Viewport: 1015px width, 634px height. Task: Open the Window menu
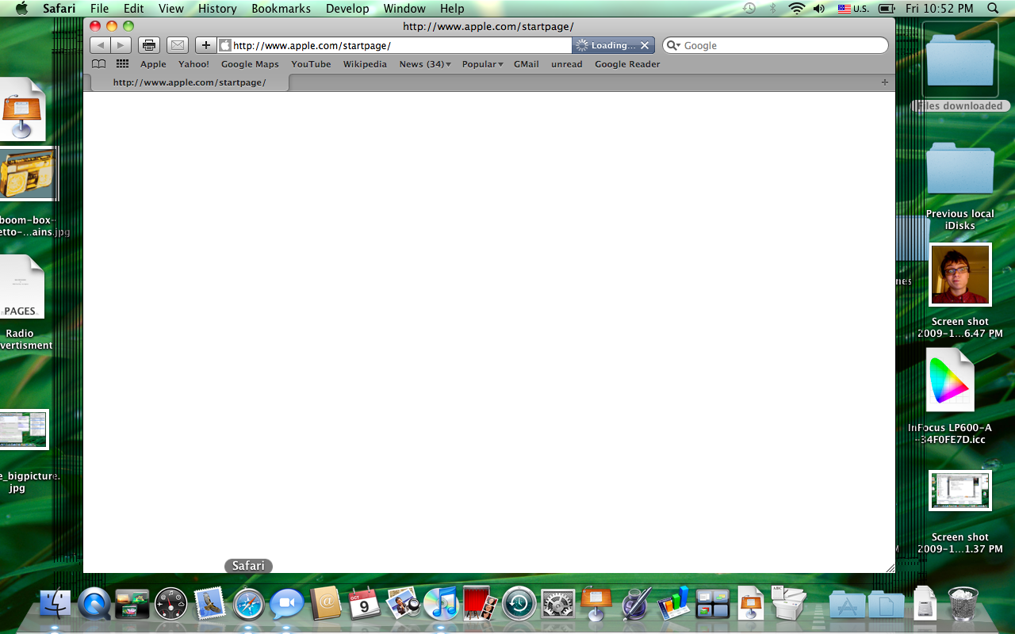(x=404, y=9)
